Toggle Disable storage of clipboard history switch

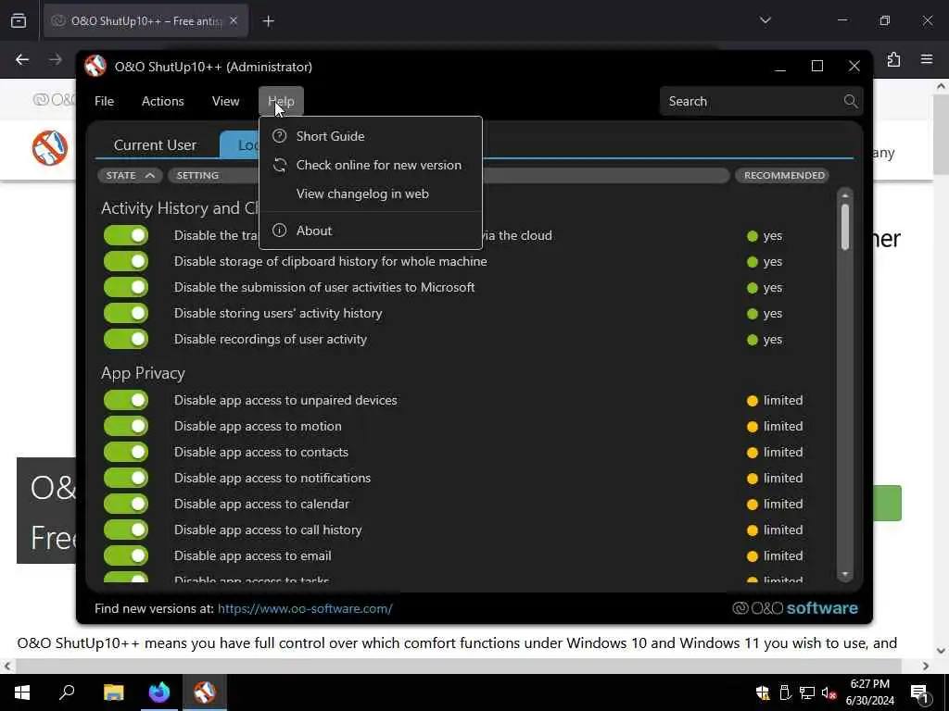pyautogui.click(x=126, y=261)
